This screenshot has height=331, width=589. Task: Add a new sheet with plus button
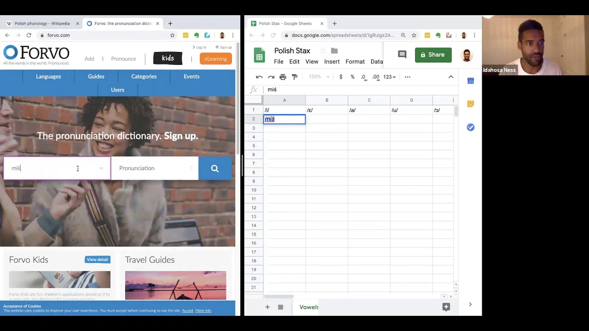click(x=267, y=307)
